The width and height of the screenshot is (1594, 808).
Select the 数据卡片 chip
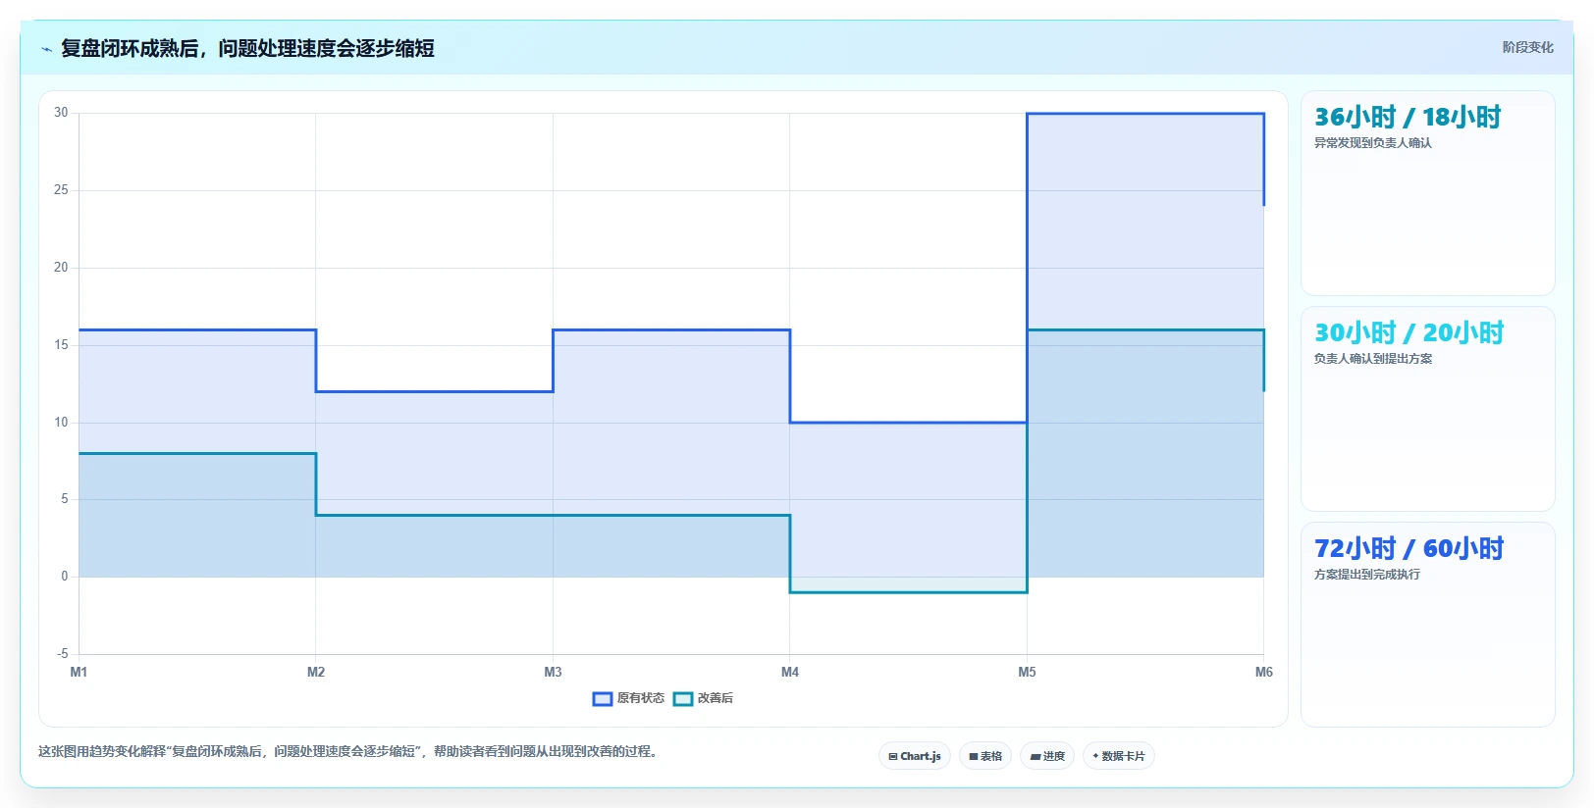point(1119,756)
